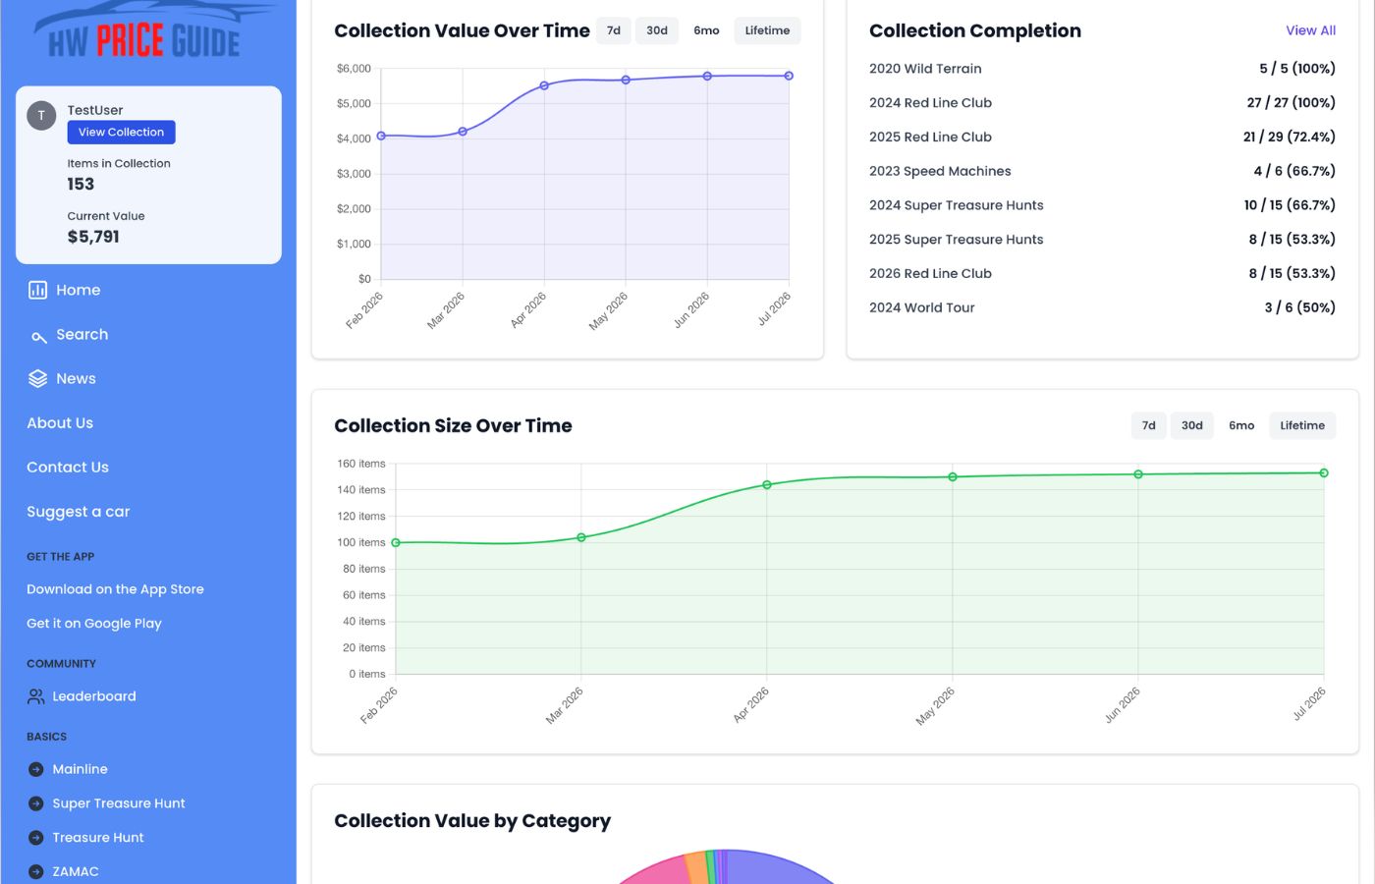Click the $5,791 current value figure
The width and height of the screenshot is (1375, 884).
click(x=93, y=237)
